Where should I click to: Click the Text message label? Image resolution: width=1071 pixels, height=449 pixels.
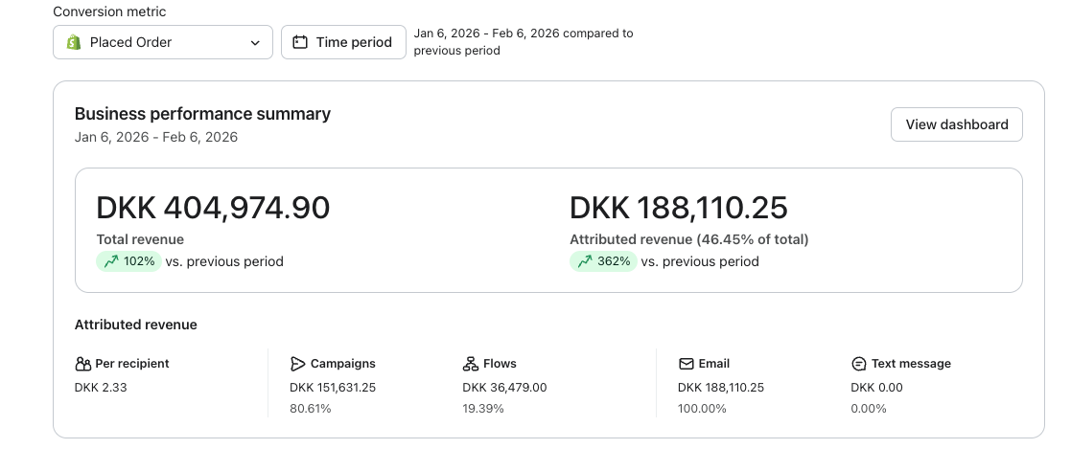tap(911, 364)
